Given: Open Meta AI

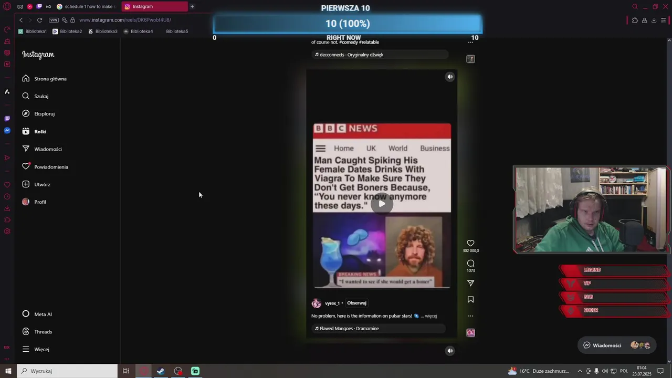Looking at the screenshot, I should [37, 314].
